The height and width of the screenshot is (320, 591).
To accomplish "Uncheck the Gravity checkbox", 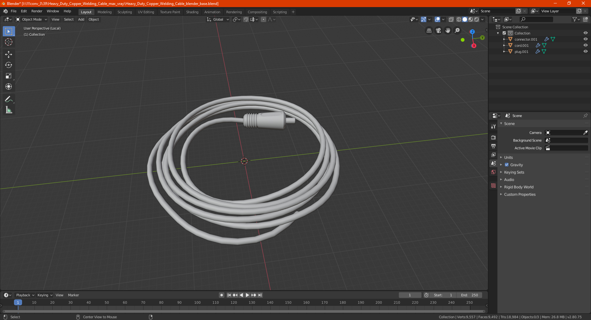I will 507,165.
